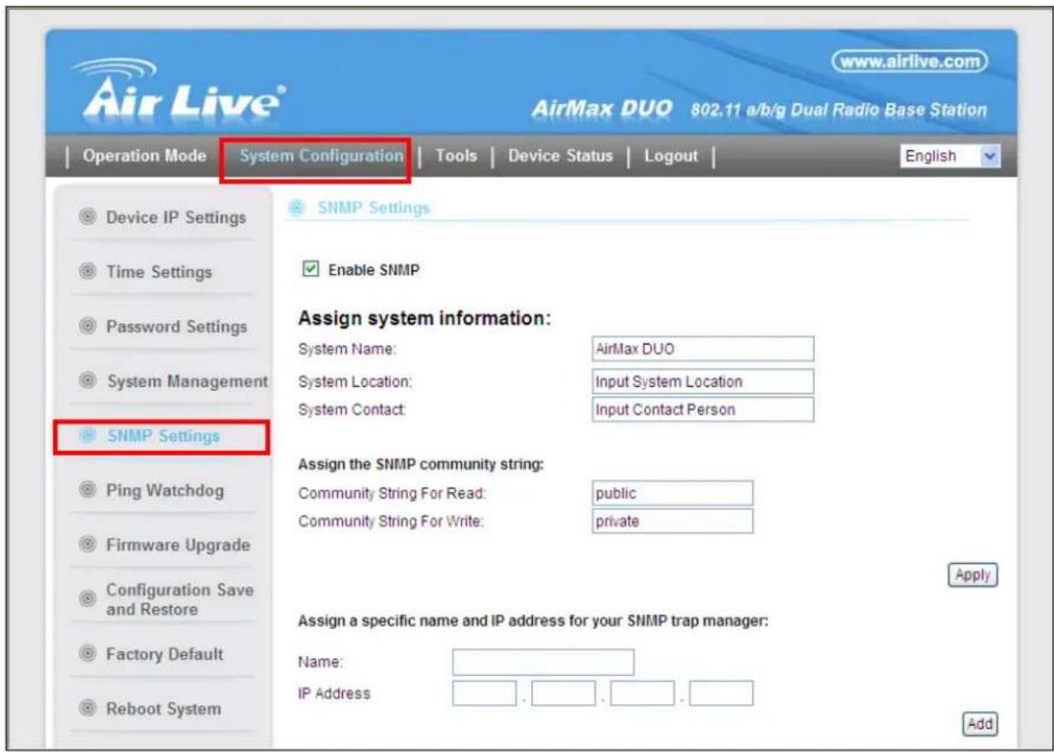Click the Apply button
This screenshot has width=1054, height=752.
pyautogui.click(x=972, y=575)
